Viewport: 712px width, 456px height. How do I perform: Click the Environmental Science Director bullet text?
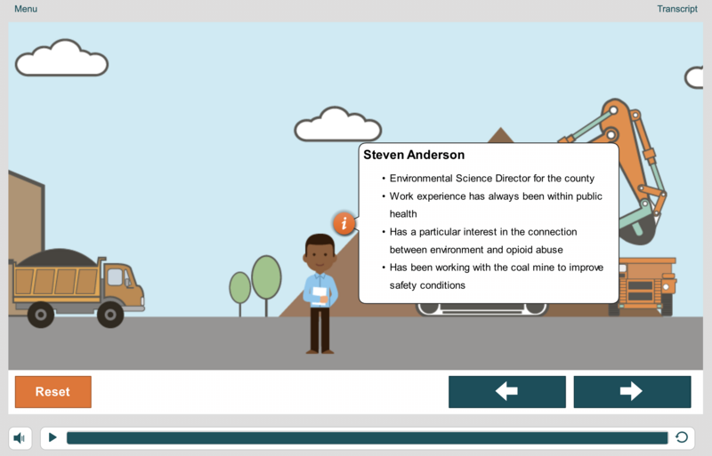[x=491, y=179]
